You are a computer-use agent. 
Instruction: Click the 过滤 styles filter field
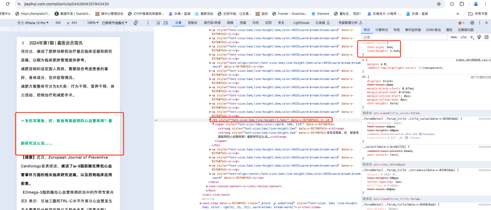pos(405,37)
